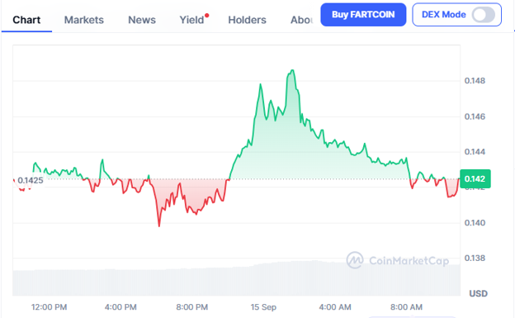Click the 0.138 y-axis price label

(x=475, y=258)
